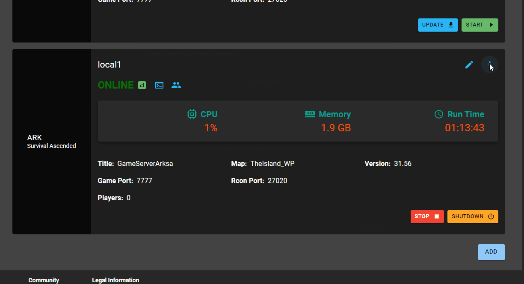Click the Legal Information footer heading
This screenshot has height=284, width=524.
pos(115,280)
